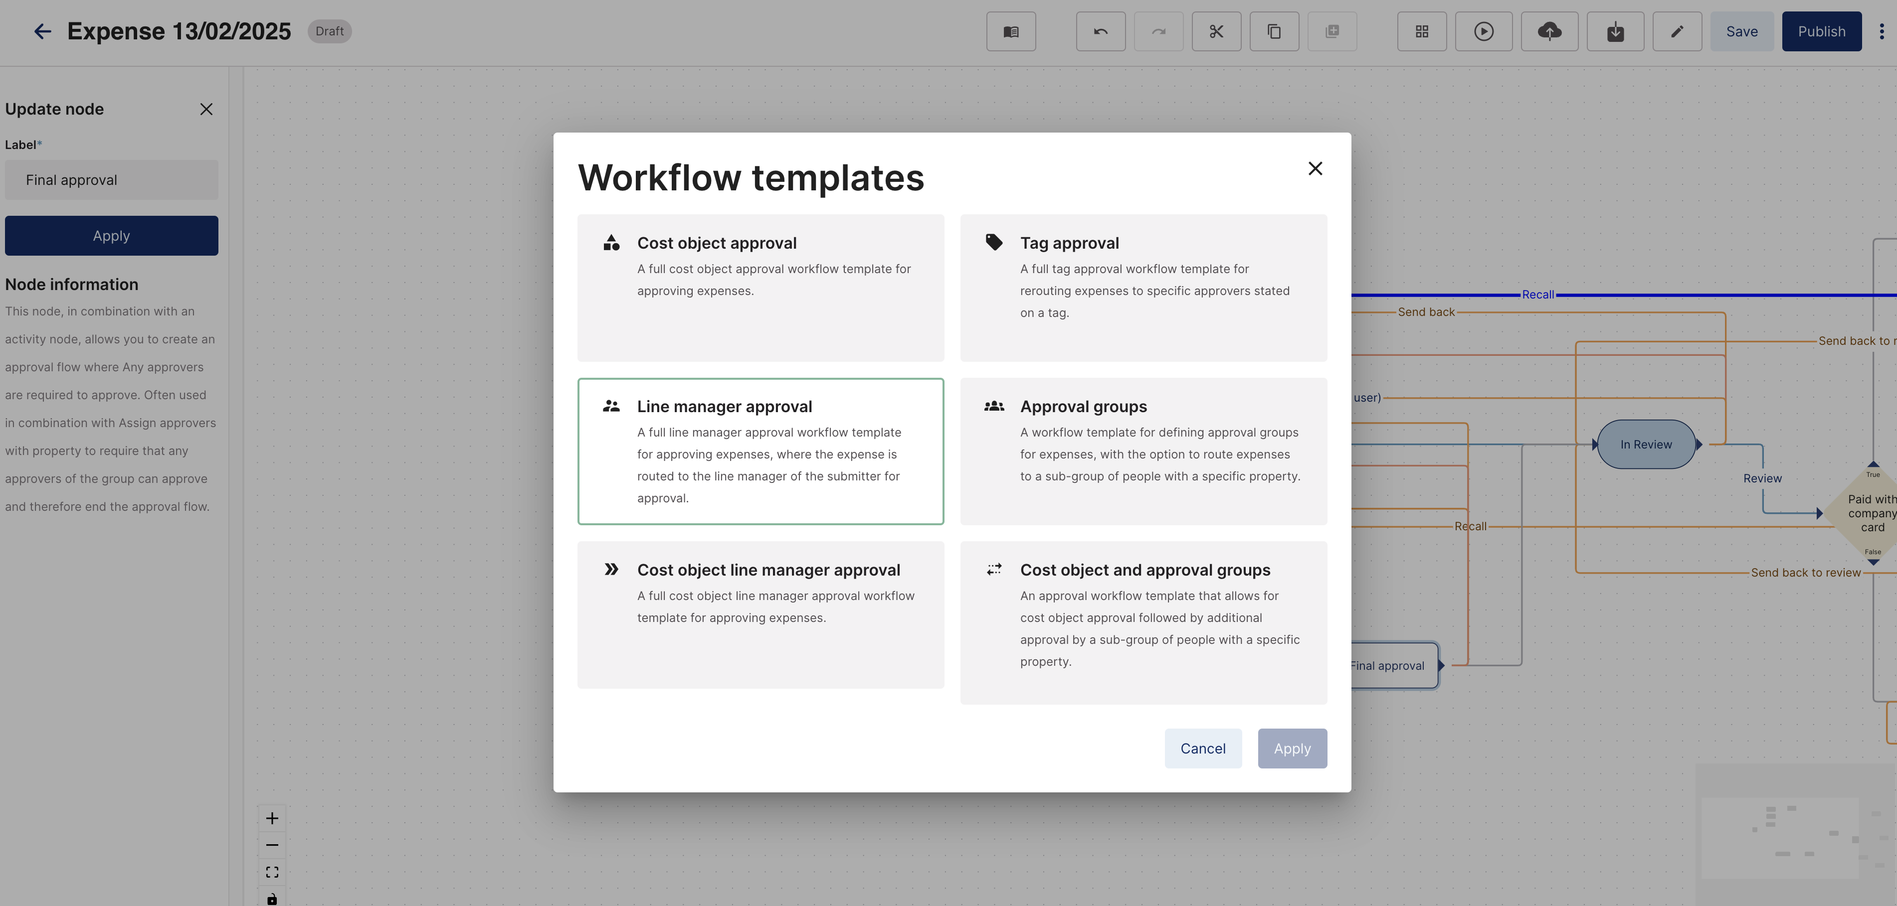Open the three-dot more options menu
This screenshot has width=1897, height=906.
(x=1881, y=32)
